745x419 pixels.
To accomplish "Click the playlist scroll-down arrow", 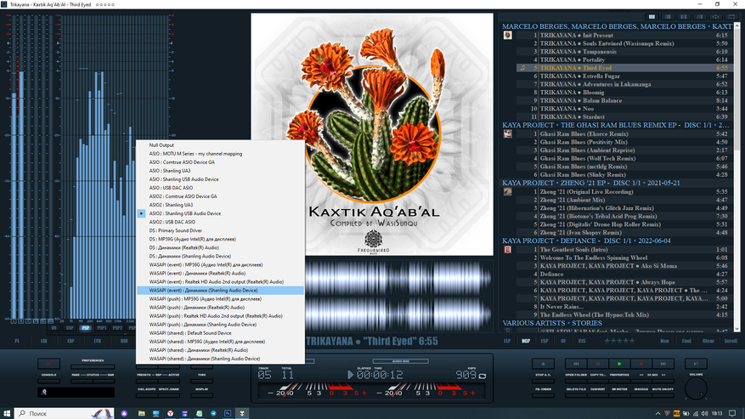I will tap(737, 328).
